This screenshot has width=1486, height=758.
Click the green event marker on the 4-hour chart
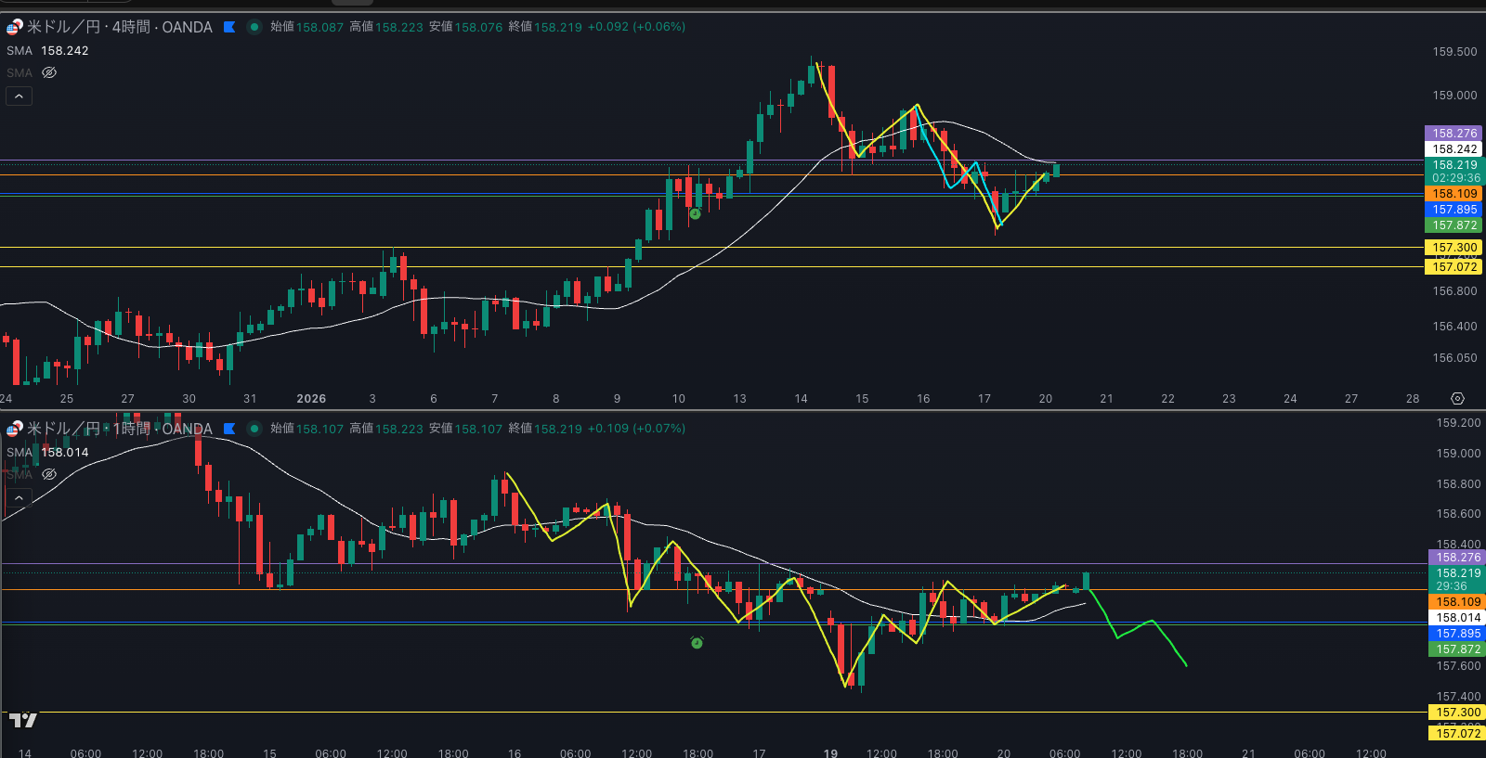pos(695,214)
